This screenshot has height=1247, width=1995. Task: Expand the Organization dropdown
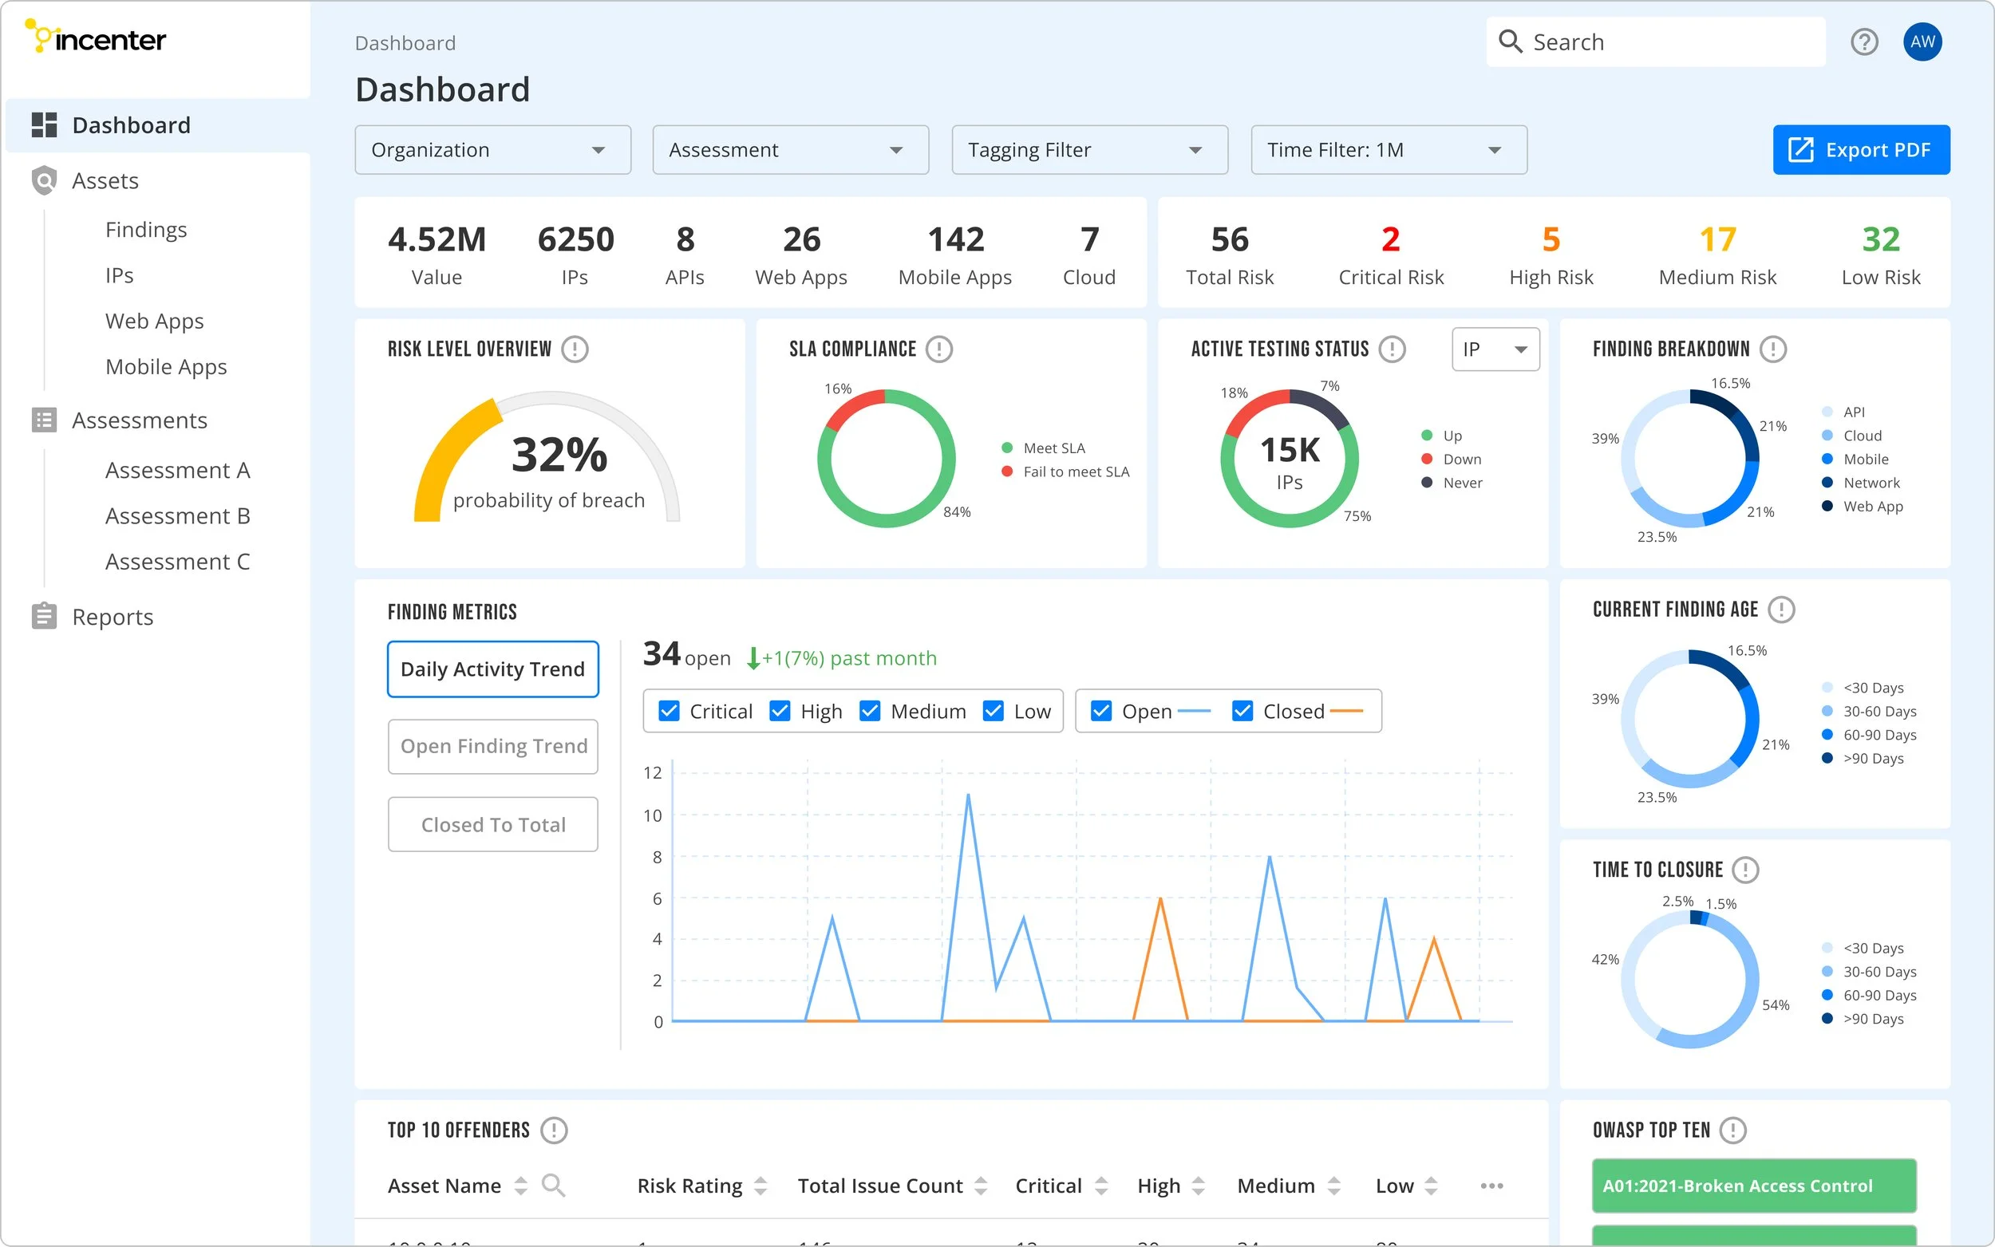point(492,150)
